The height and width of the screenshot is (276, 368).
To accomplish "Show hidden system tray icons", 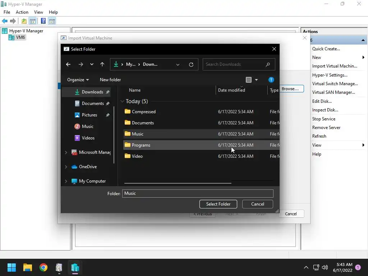I will (306, 267).
